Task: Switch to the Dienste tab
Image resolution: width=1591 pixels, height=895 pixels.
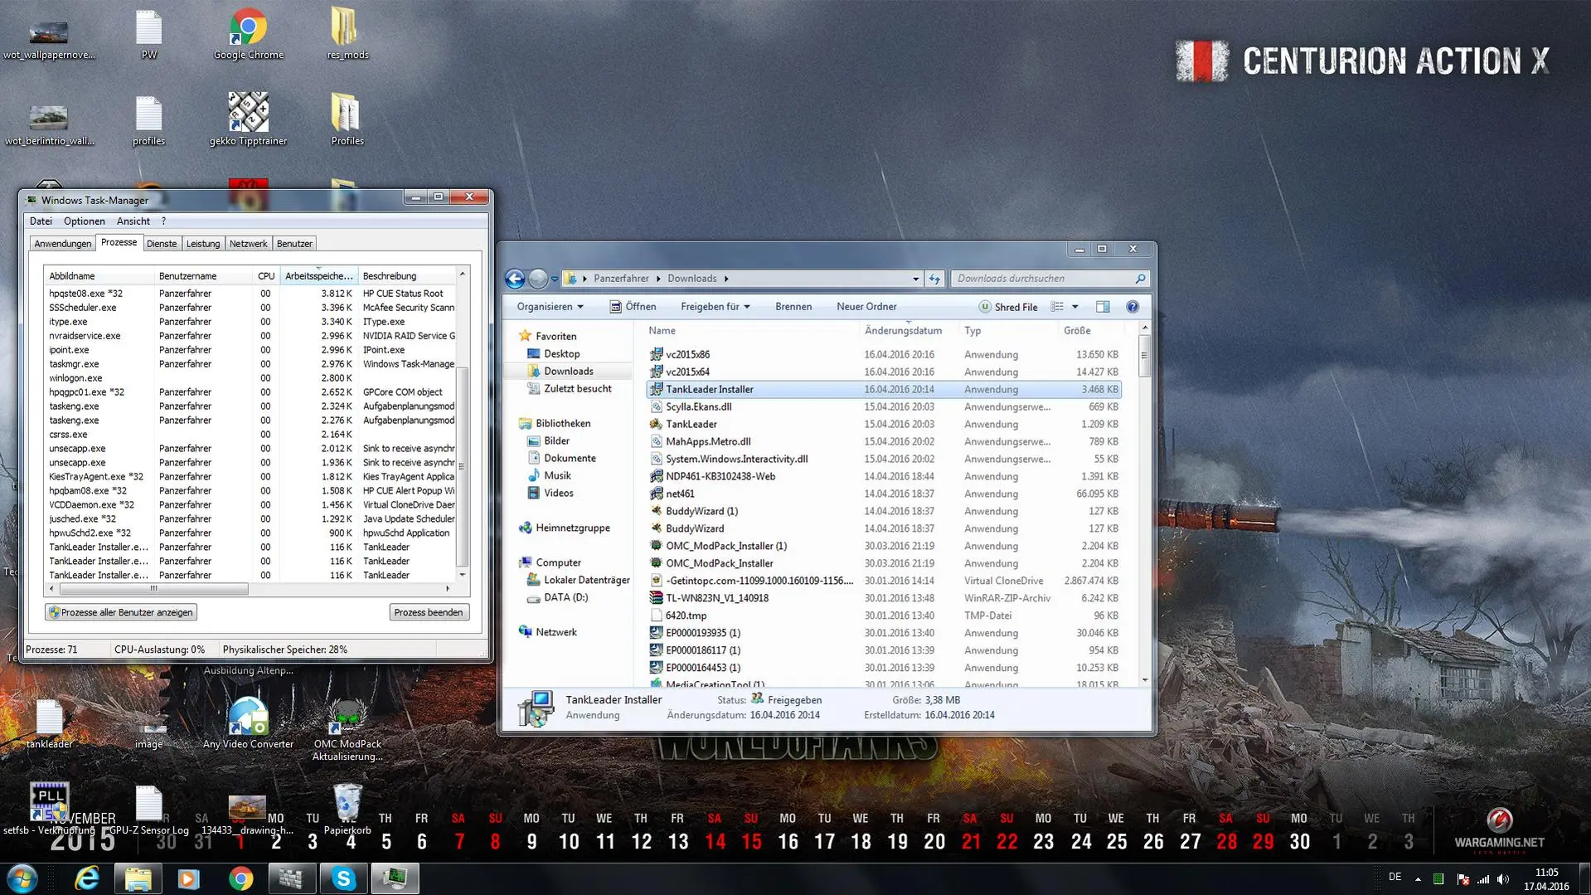Action: click(x=162, y=244)
